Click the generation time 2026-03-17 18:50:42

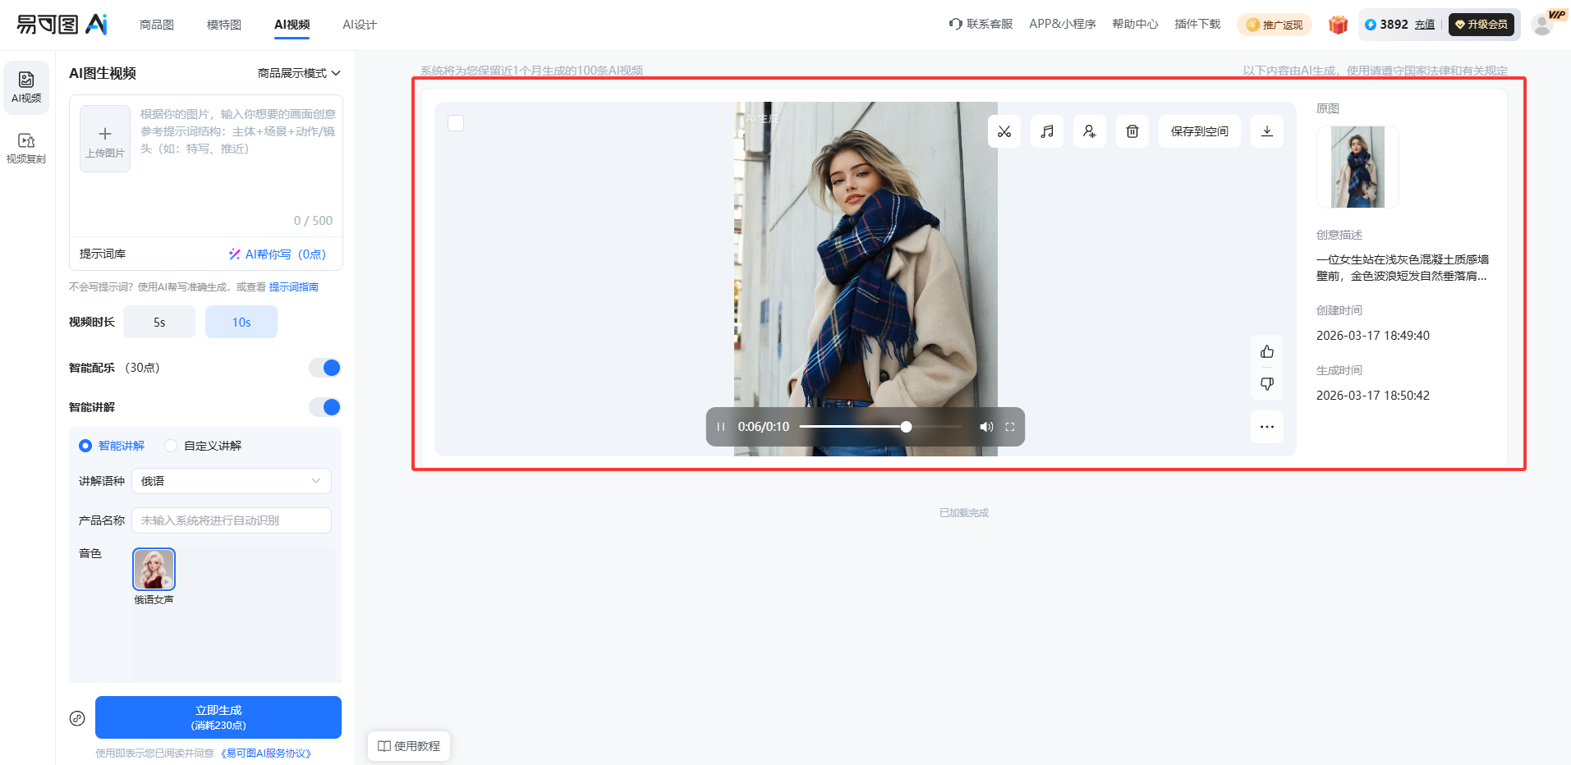tap(1373, 396)
